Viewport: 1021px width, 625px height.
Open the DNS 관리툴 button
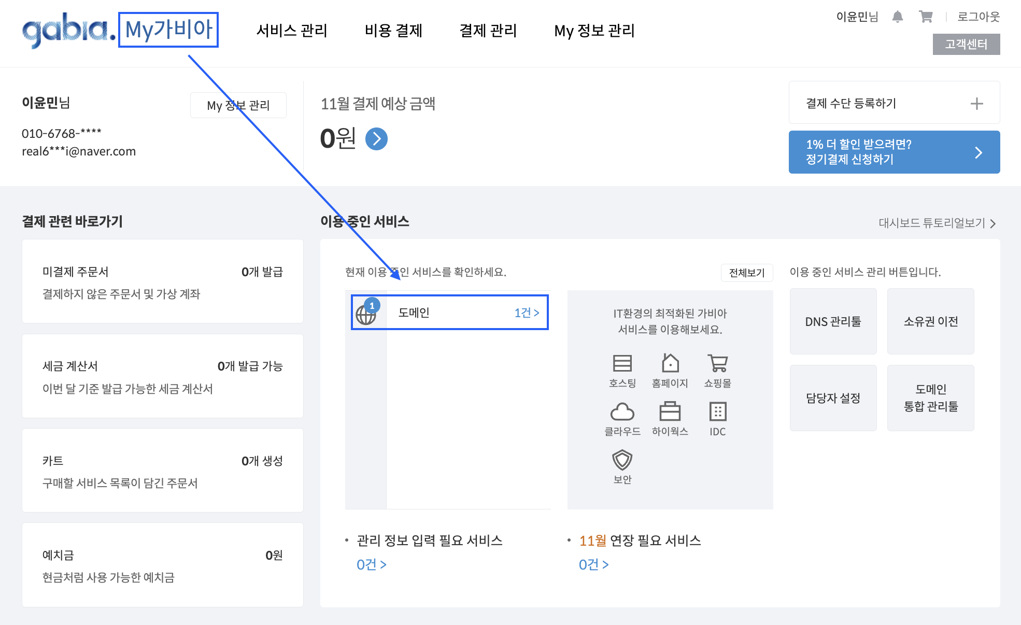pyautogui.click(x=833, y=321)
